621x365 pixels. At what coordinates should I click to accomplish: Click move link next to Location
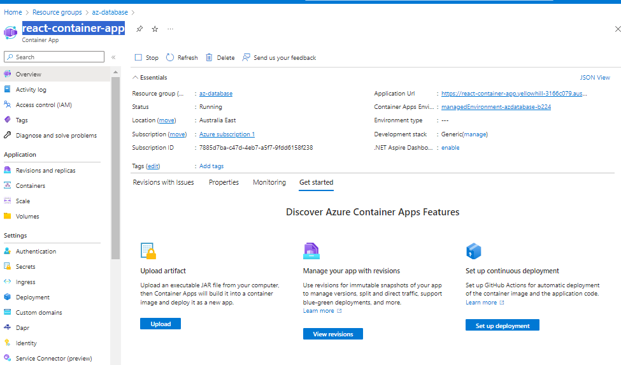tap(167, 120)
